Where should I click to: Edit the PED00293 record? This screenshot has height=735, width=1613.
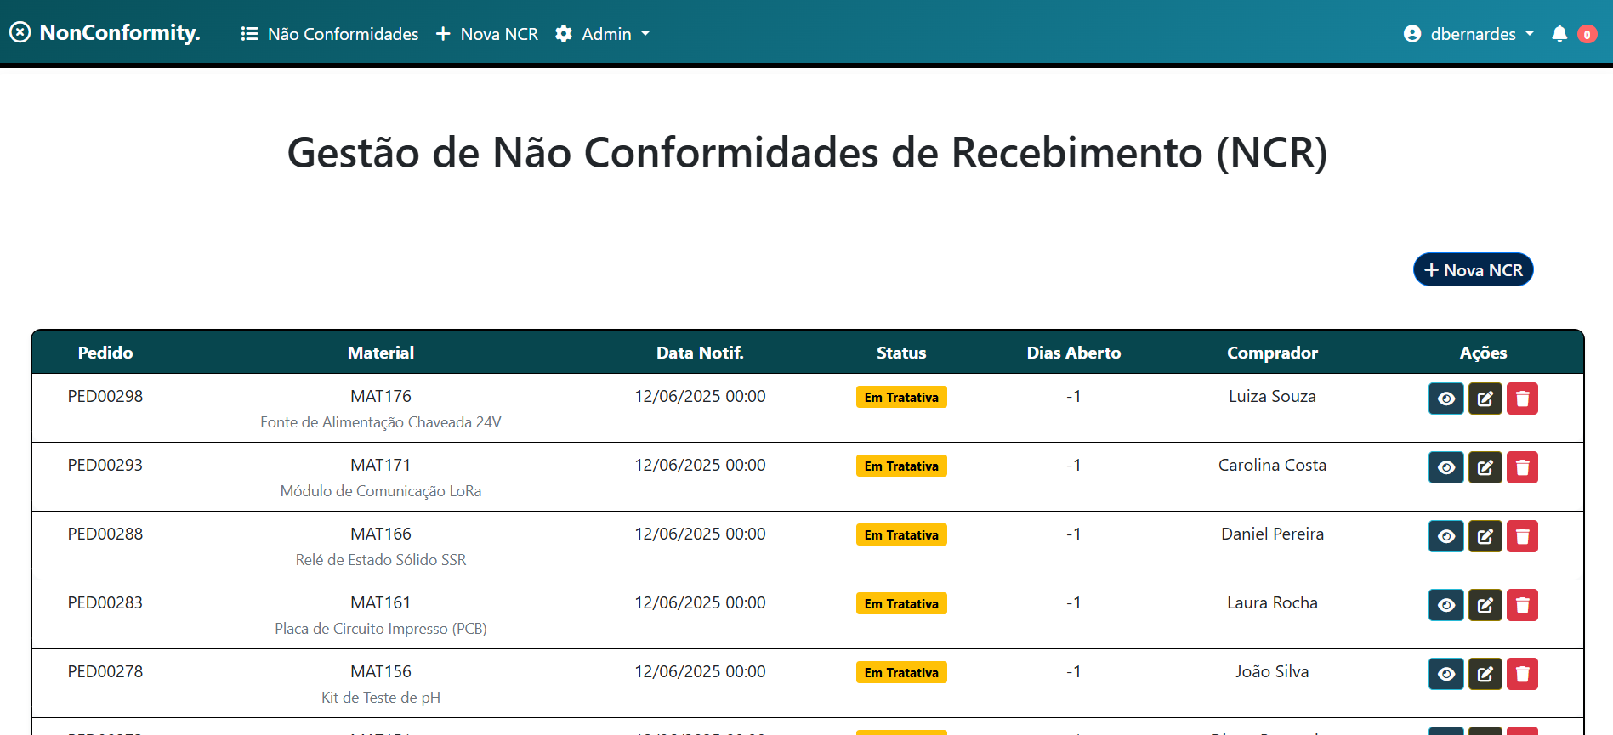pos(1485,467)
